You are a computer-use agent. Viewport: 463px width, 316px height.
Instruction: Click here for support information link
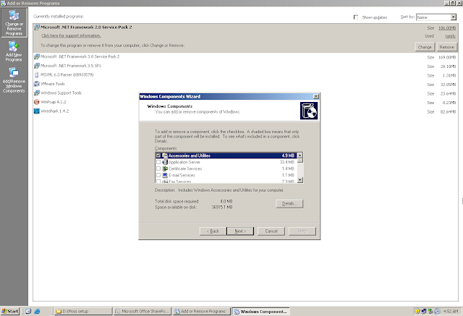71,35
